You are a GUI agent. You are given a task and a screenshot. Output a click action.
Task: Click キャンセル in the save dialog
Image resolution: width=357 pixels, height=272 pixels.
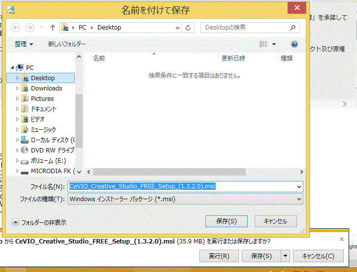click(275, 221)
